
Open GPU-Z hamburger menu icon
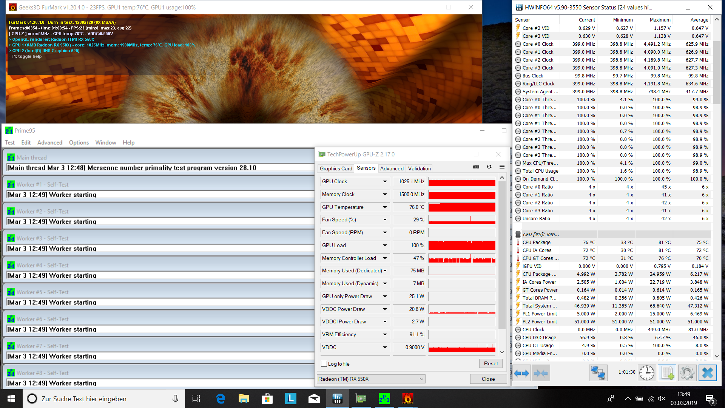point(502,167)
